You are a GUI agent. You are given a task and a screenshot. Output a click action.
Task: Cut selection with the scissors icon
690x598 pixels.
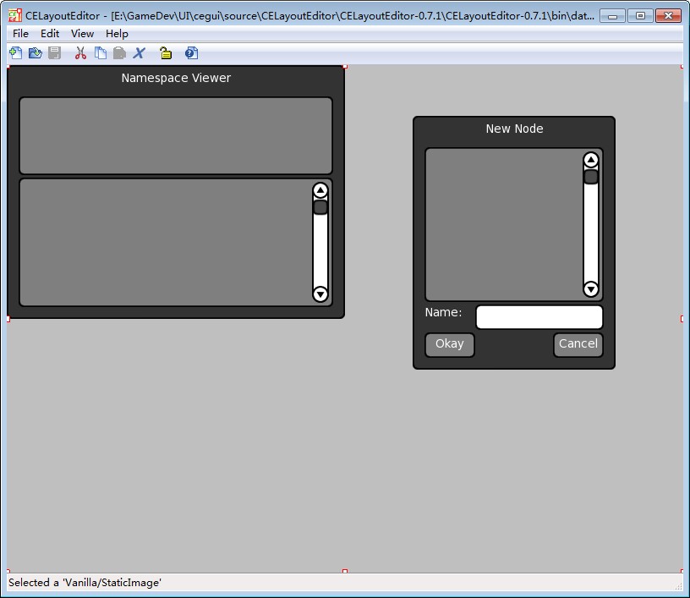click(80, 53)
